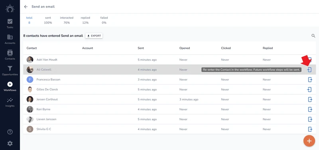
Task: Click Jeroen Corthout's opened time '3 minutes ago'
Action: click(x=189, y=99)
